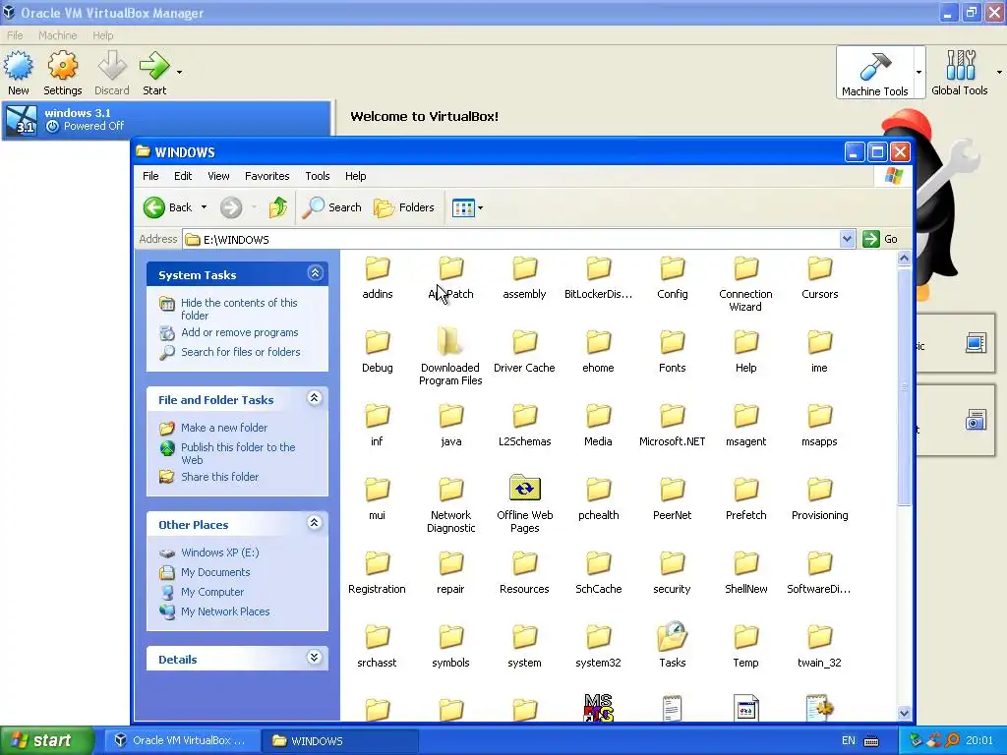Select the twain_32 folder
1007x755 pixels.
[x=819, y=647]
